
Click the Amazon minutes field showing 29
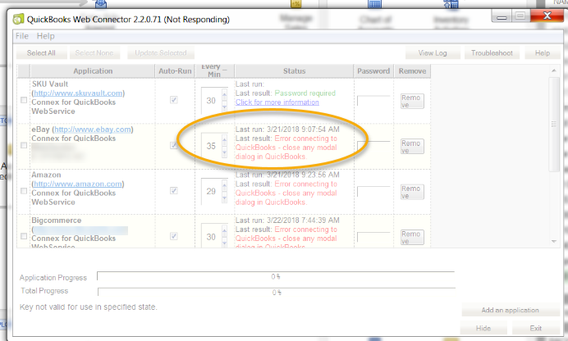click(211, 192)
